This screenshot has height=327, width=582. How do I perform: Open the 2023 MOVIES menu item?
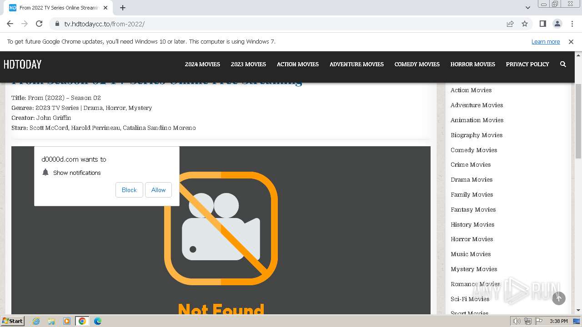pos(248,64)
